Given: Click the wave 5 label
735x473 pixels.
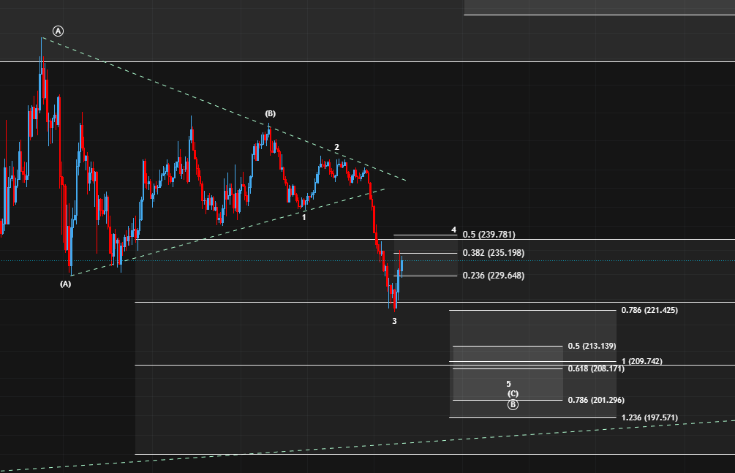Looking at the screenshot, I should (508, 384).
